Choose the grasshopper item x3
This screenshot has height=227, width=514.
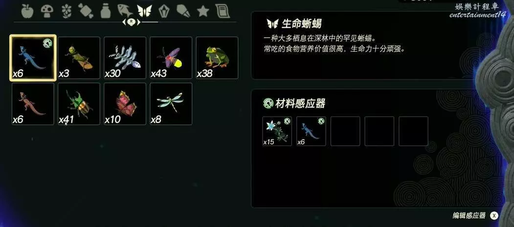[x=79, y=58]
